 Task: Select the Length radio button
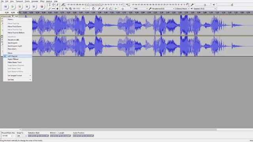[x=57, y=133]
